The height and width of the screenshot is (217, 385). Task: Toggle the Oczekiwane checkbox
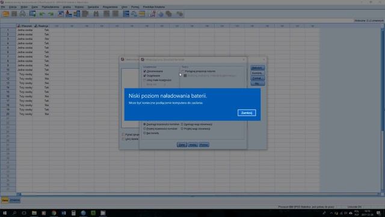144,75
